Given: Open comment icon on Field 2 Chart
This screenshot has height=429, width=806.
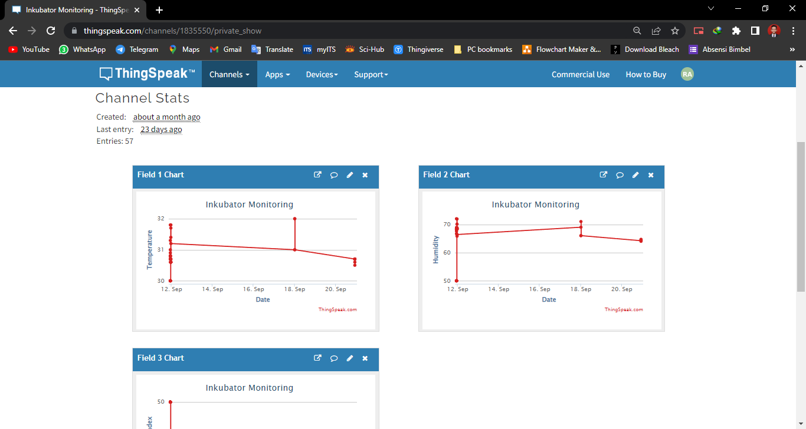Looking at the screenshot, I should click(620, 175).
